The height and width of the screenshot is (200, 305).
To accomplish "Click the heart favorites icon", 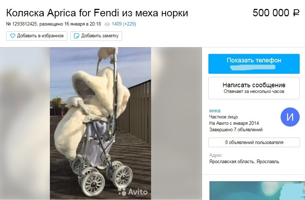I will [13, 36].
